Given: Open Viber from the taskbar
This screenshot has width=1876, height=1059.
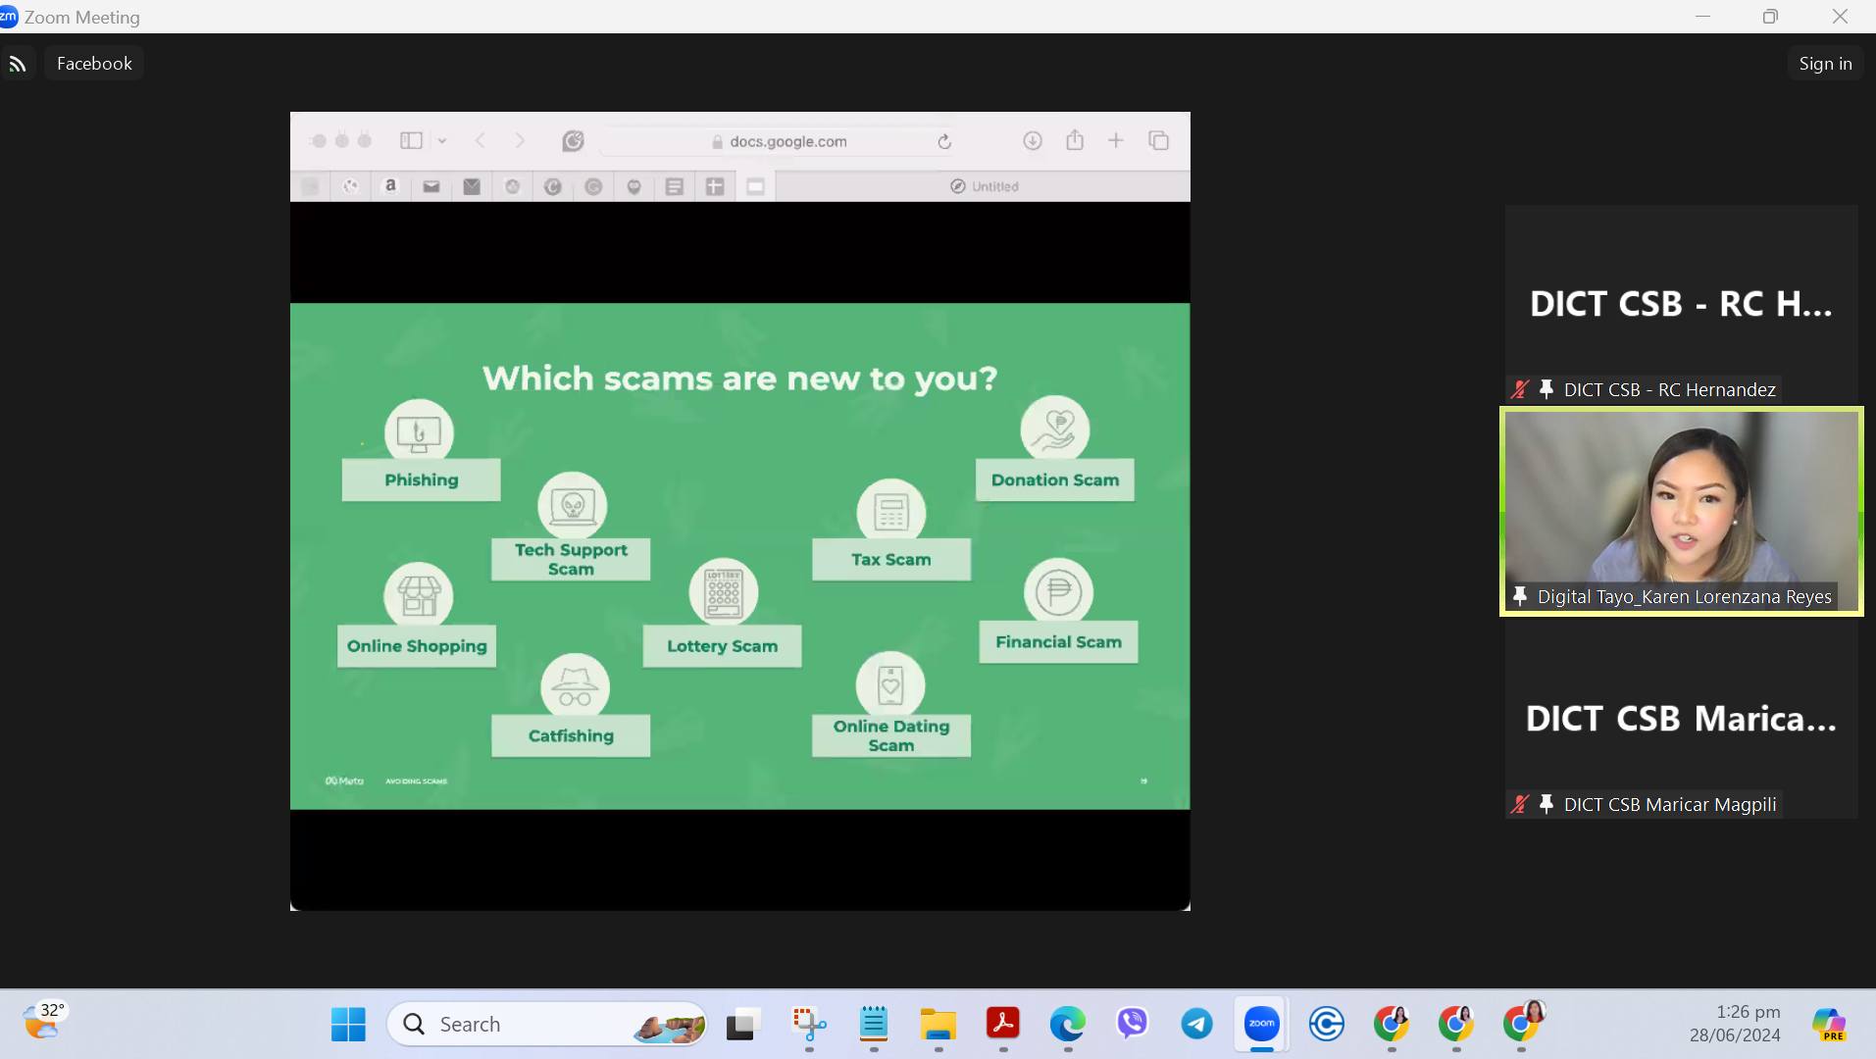Looking at the screenshot, I should [1132, 1025].
